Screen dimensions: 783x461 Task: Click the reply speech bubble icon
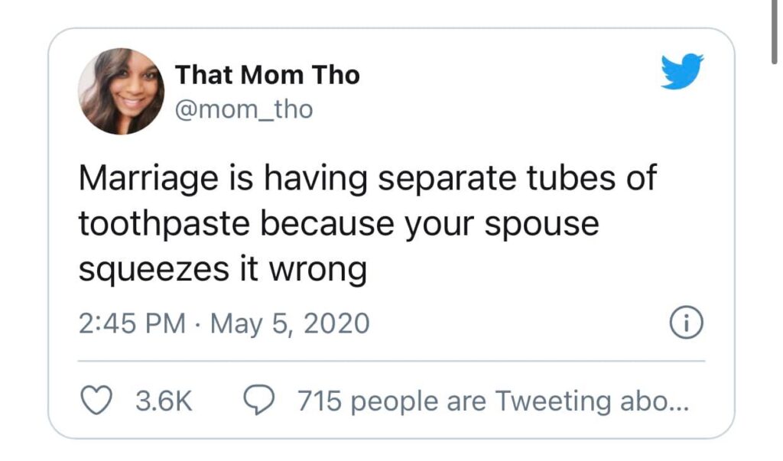[x=260, y=401]
